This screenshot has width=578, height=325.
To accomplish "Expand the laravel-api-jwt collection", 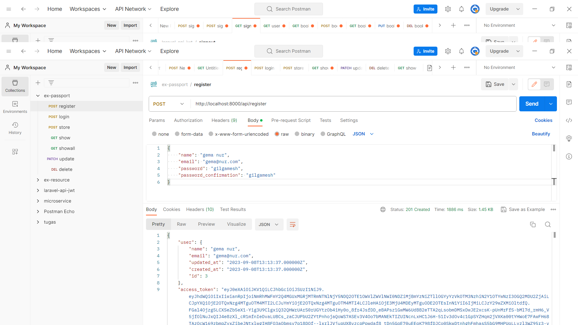I will [x=38, y=190].
